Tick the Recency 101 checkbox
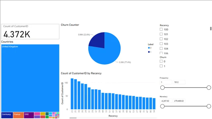Viewport: 212px width, 119px height. click(x=161, y=34)
